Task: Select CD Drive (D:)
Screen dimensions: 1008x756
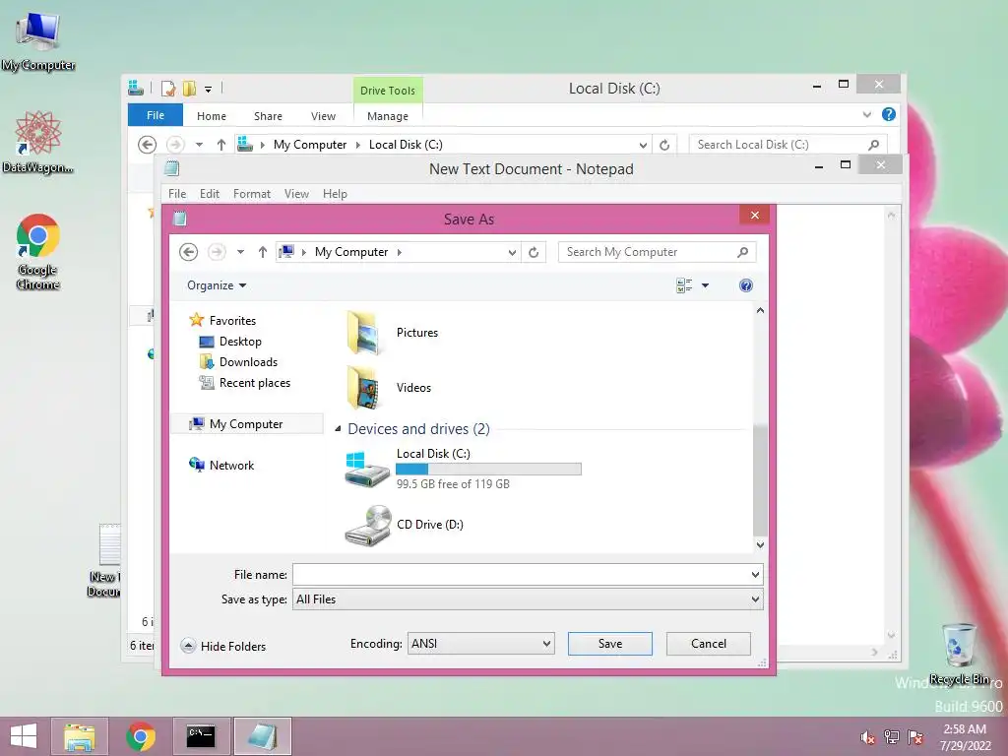Action: tap(405, 525)
